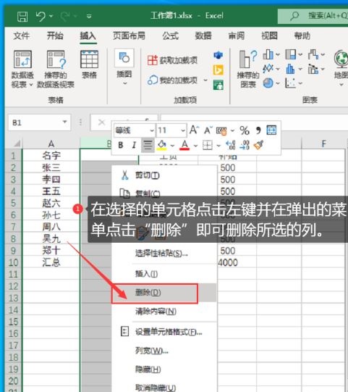Click the 表格 table icon
The height and width of the screenshot is (392, 348).
point(89,59)
